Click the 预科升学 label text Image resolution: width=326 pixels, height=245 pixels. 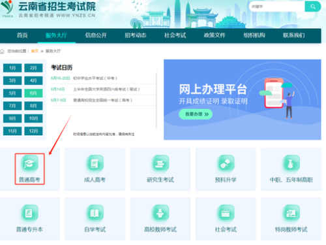[226, 180]
